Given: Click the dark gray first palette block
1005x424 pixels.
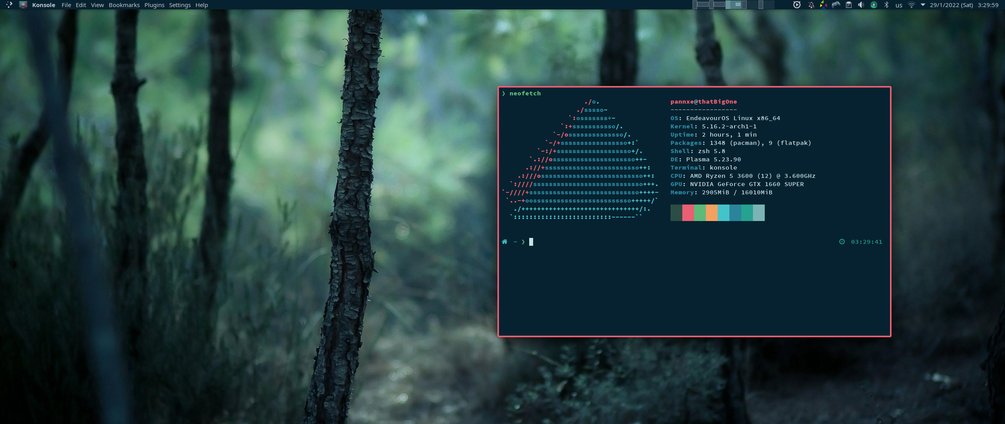Looking at the screenshot, I should (676, 213).
